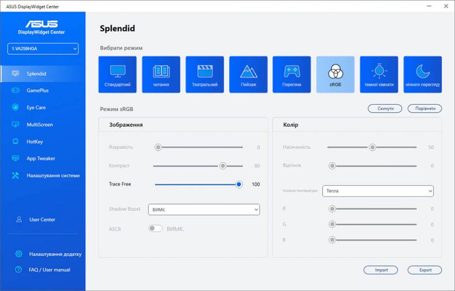This screenshot has height=291, width=455.
Task: Open FAQ / User manual link
Action: click(x=49, y=270)
